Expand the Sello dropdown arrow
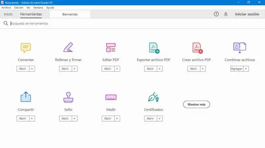 [x=74, y=119]
